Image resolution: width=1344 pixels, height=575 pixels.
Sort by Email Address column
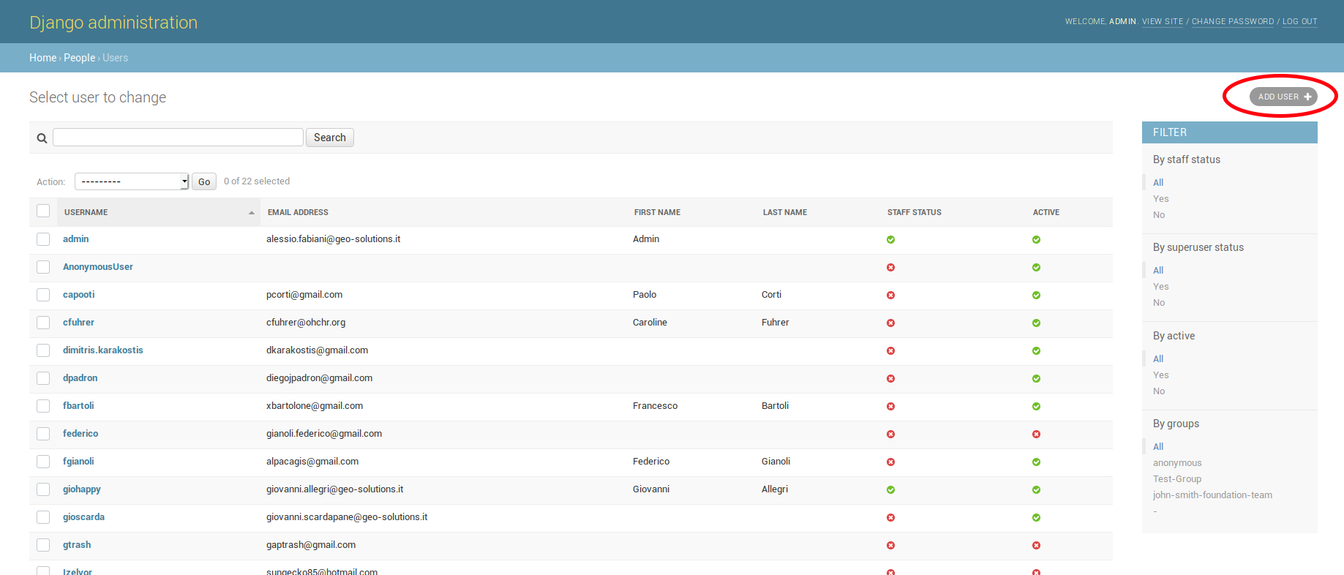pos(298,213)
